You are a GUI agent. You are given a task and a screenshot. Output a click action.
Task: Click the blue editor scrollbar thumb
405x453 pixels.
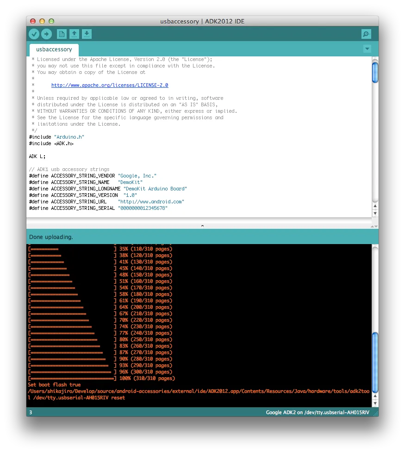[375, 73]
